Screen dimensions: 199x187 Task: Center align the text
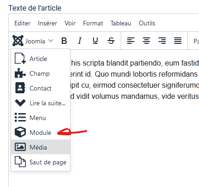point(146,41)
